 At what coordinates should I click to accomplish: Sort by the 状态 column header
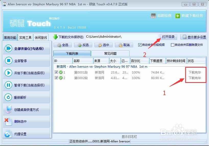[196, 61]
